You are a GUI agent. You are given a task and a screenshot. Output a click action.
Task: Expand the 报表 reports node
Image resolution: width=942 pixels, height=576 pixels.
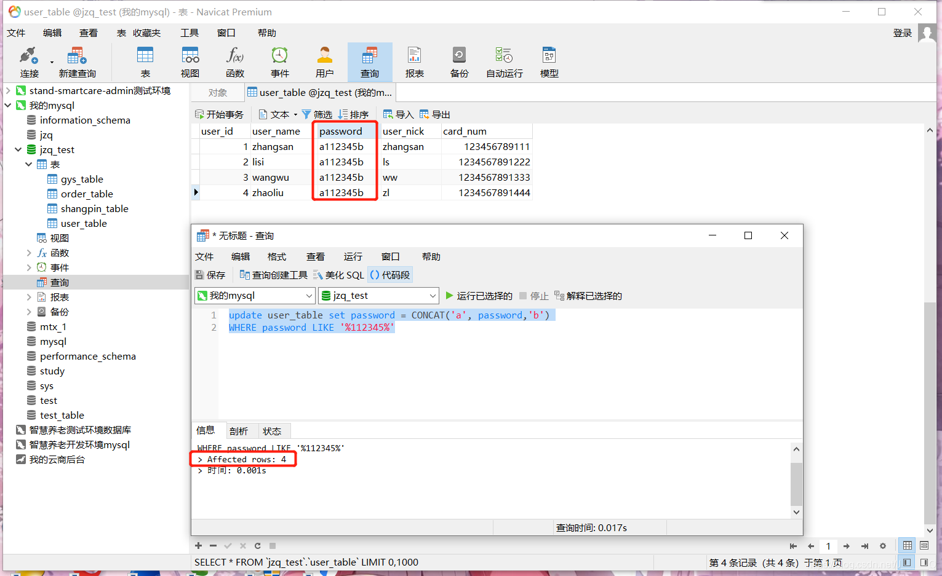click(x=29, y=297)
